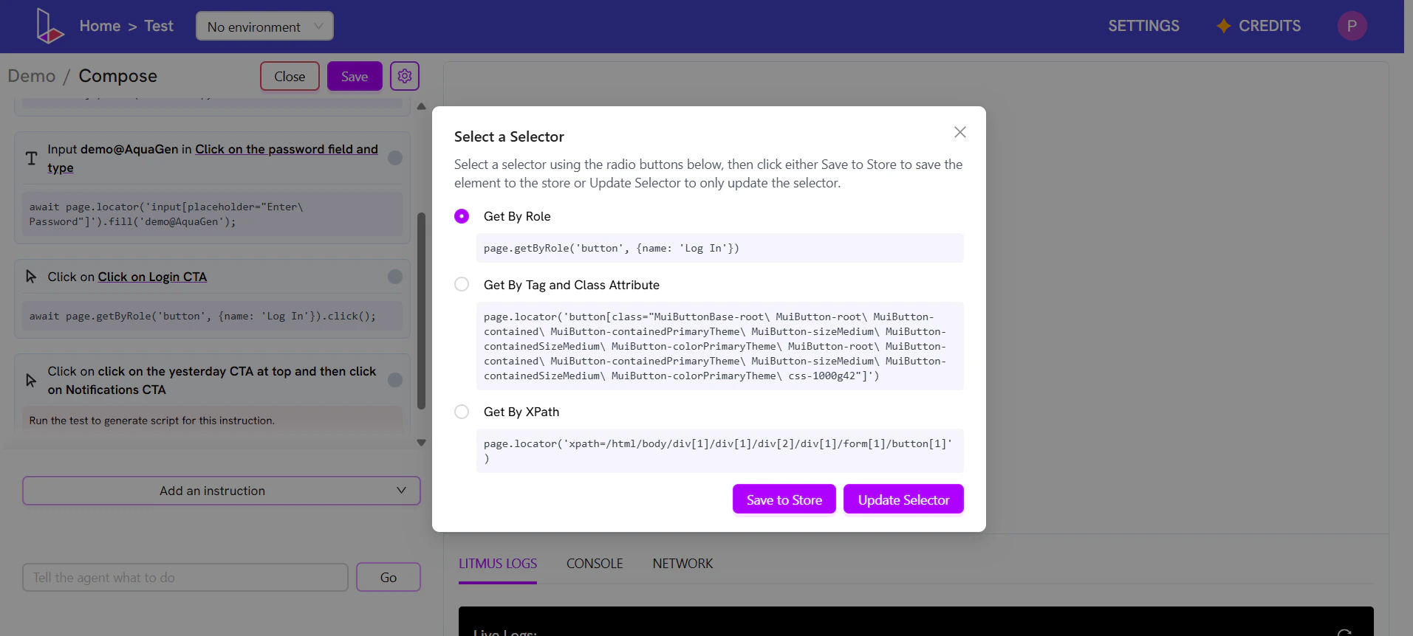Click the Demo breadcrumb
This screenshot has width=1413, height=636.
[x=32, y=76]
